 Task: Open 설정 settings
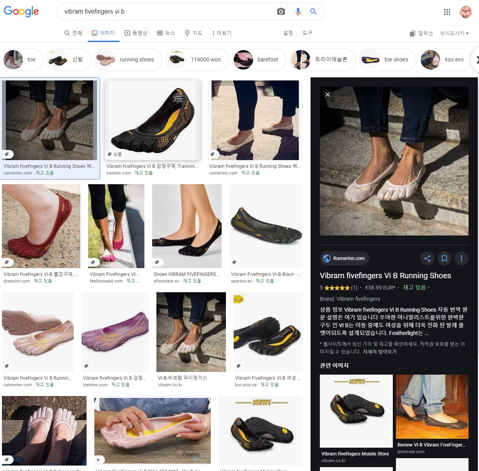(x=288, y=33)
